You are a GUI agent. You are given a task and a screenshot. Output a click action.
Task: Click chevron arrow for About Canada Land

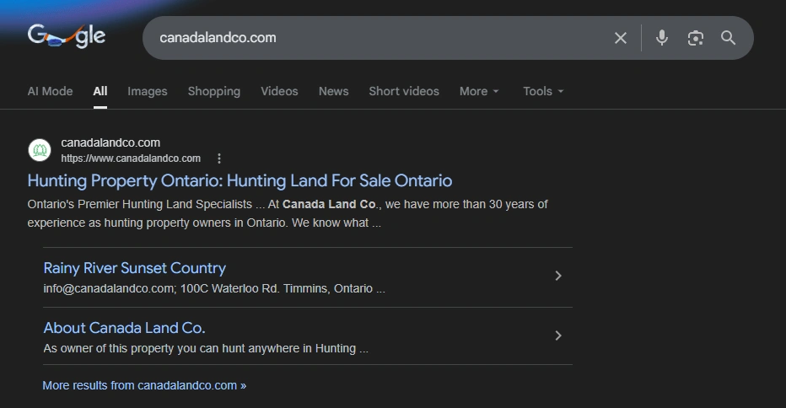pyautogui.click(x=557, y=336)
